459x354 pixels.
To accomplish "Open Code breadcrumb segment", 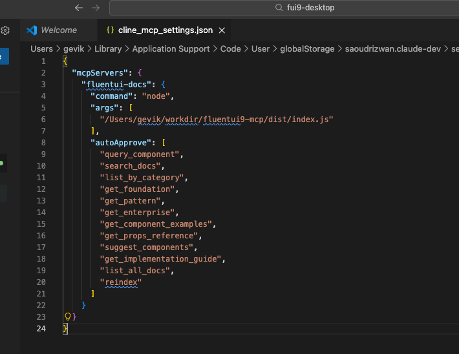I will 231,49.
